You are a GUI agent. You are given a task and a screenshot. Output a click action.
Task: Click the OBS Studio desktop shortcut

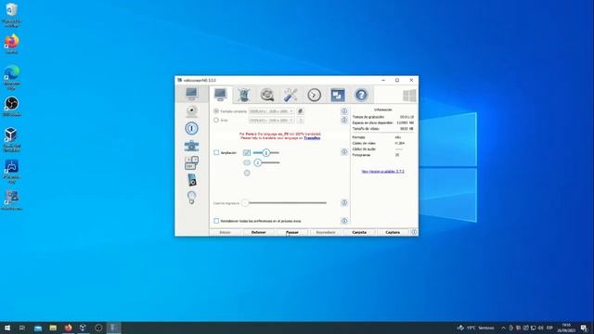coord(11,106)
